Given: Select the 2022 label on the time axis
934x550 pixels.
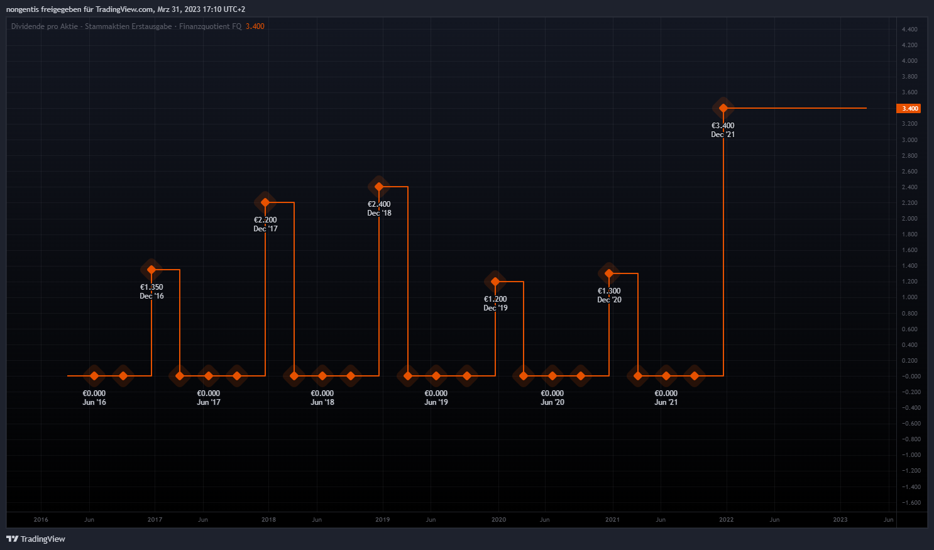Looking at the screenshot, I should [726, 519].
